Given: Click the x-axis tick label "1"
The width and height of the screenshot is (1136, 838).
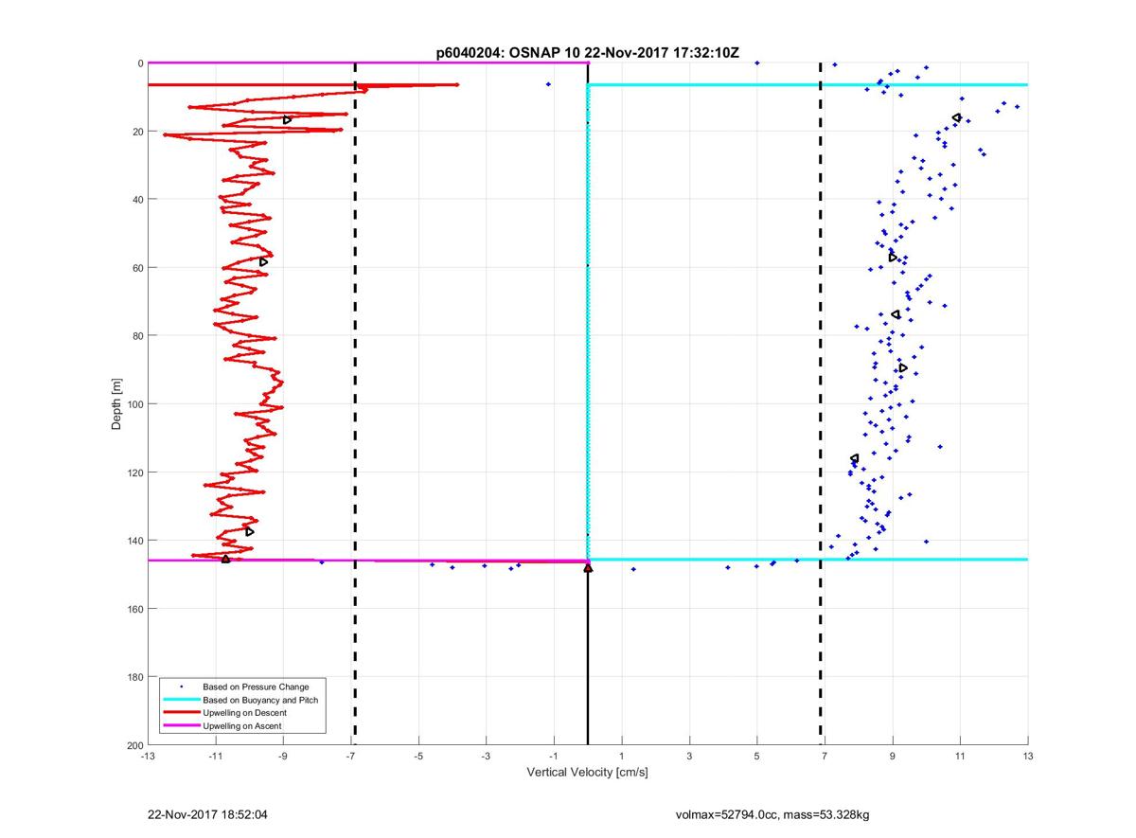Looking at the screenshot, I should pos(622,756).
